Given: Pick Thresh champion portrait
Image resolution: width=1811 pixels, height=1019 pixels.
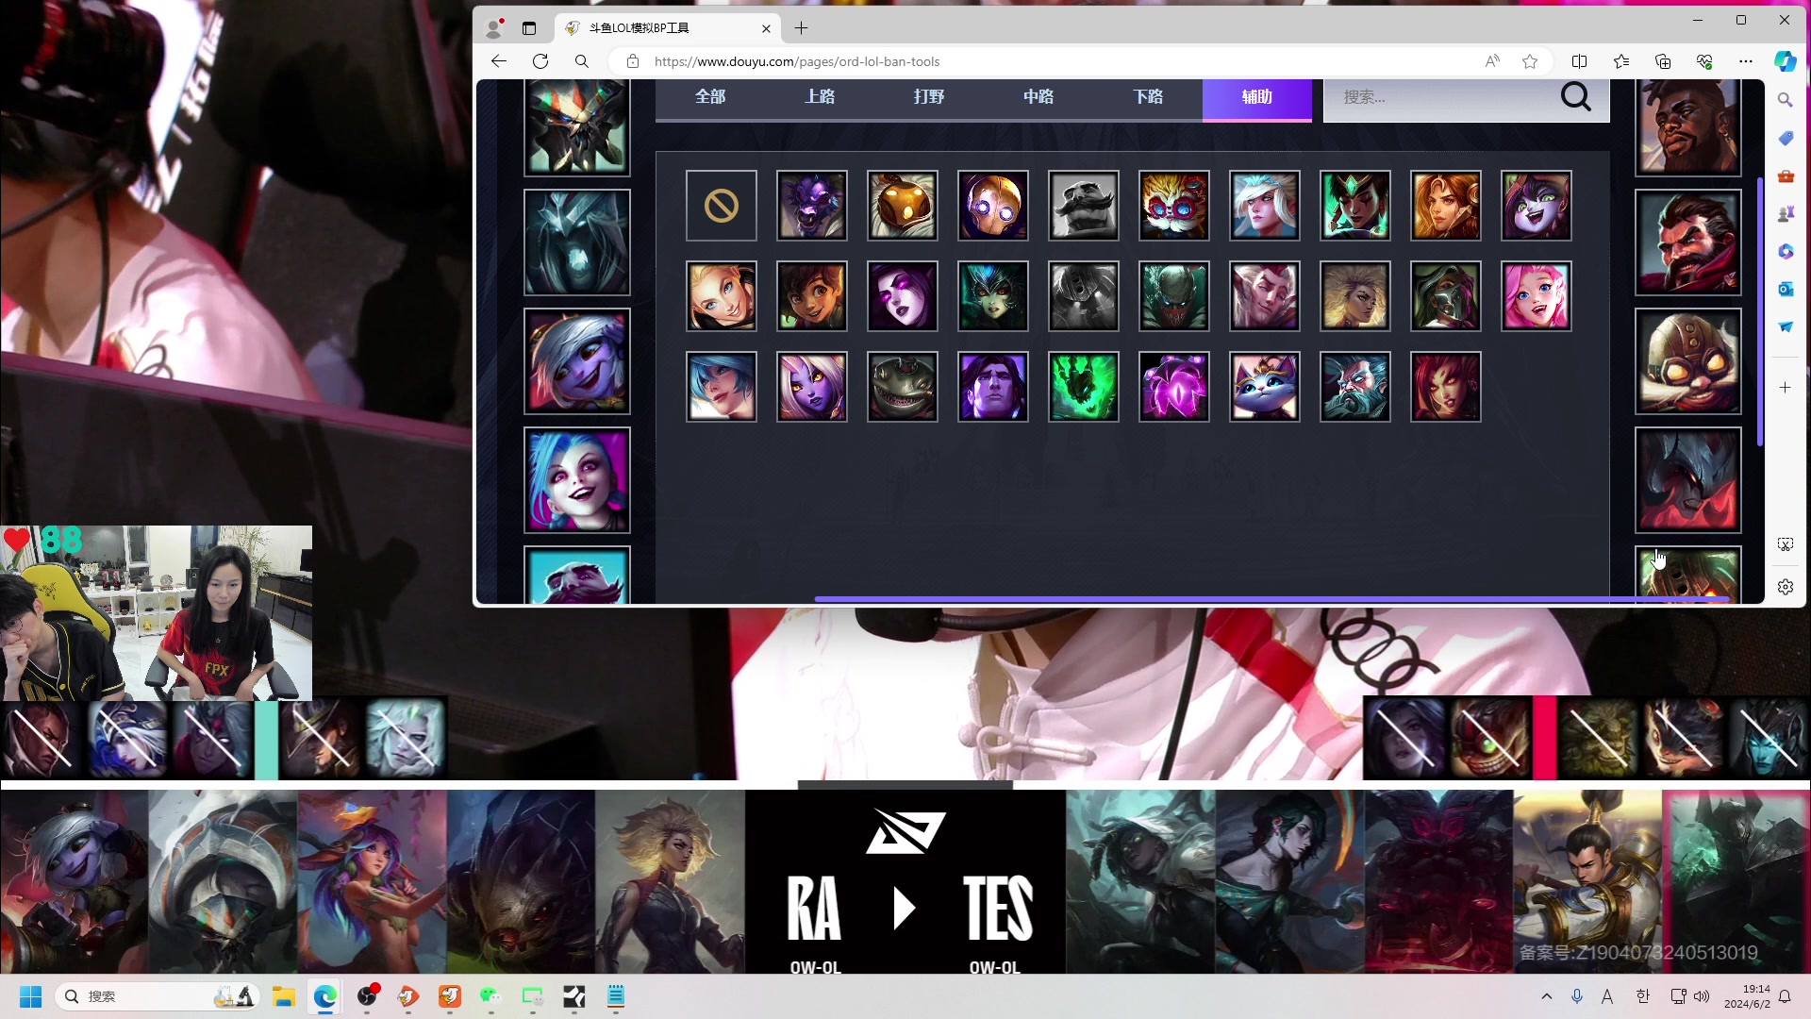Looking at the screenshot, I should coord(1083,387).
